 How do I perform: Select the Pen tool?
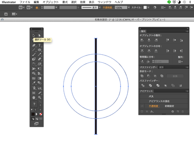pyautogui.click(x=34, y=45)
